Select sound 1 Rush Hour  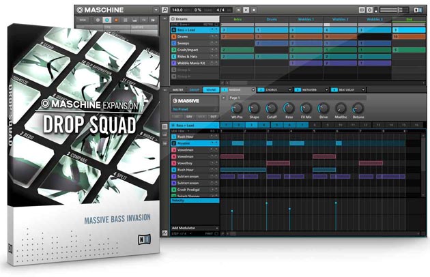[195, 136]
